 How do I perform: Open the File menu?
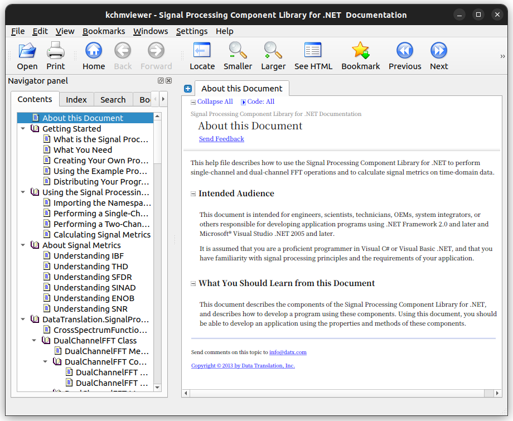click(x=18, y=31)
